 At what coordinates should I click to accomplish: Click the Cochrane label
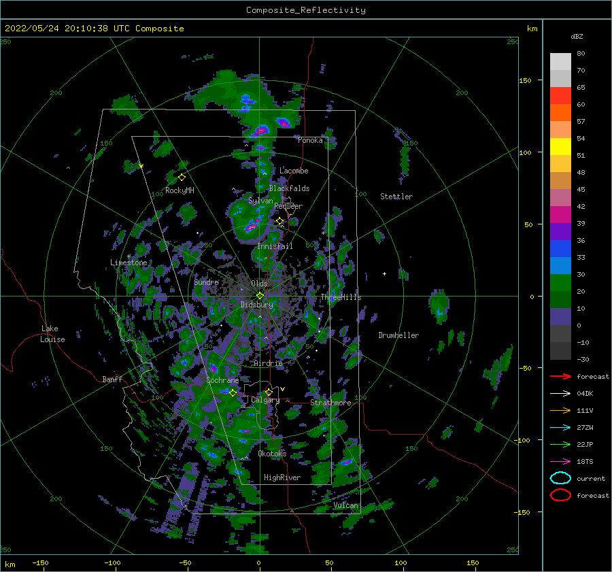[x=222, y=380]
